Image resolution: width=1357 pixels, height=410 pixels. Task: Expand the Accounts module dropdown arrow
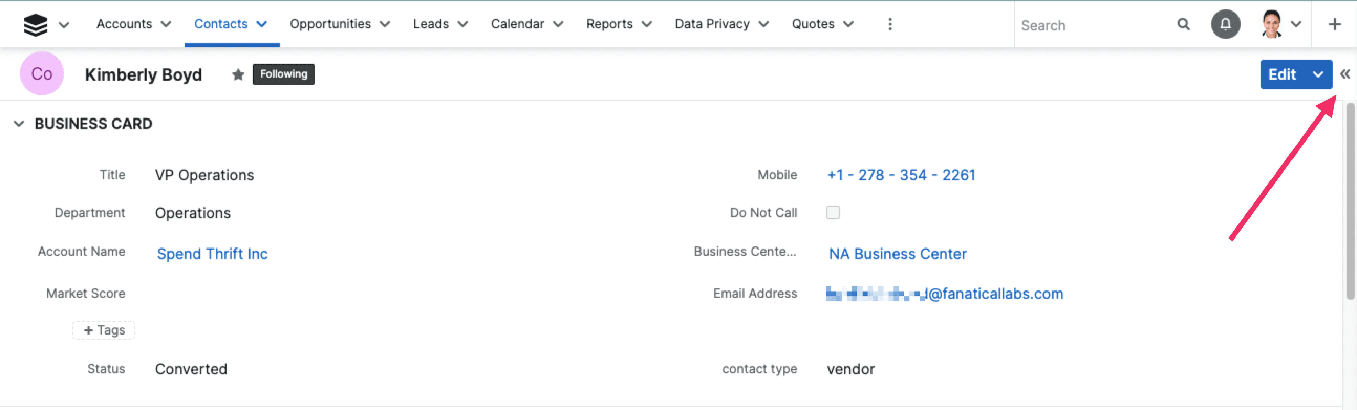[166, 24]
